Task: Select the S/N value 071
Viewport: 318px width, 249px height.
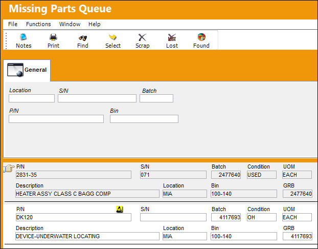Action: (x=173, y=175)
